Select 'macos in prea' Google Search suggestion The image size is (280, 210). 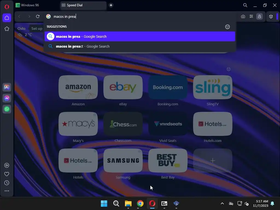click(140, 36)
